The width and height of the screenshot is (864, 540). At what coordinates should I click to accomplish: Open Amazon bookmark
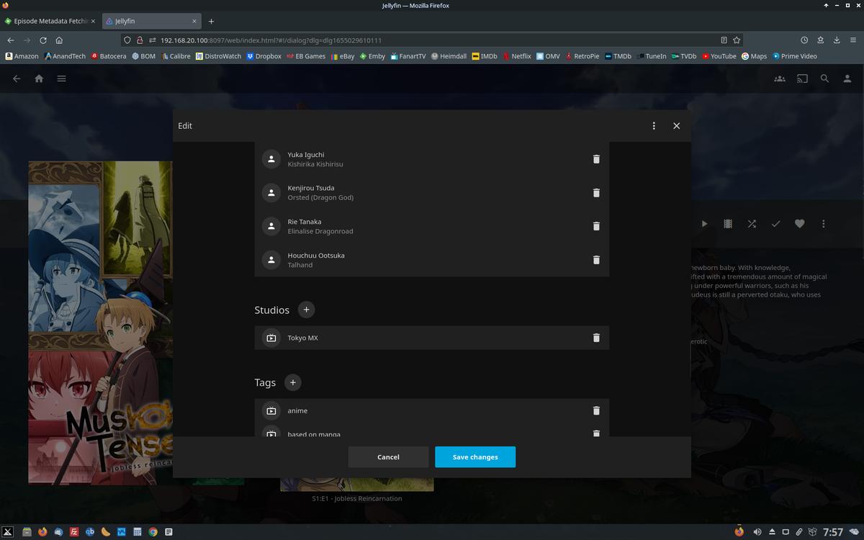pyautogui.click(x=22, y=56)
